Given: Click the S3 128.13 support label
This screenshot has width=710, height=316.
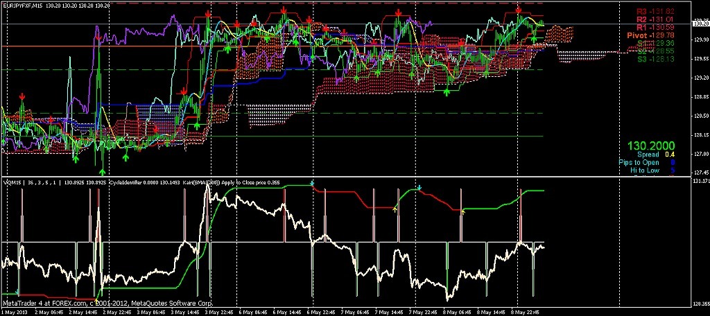Looking at the screenshot, I should (655, 59).
